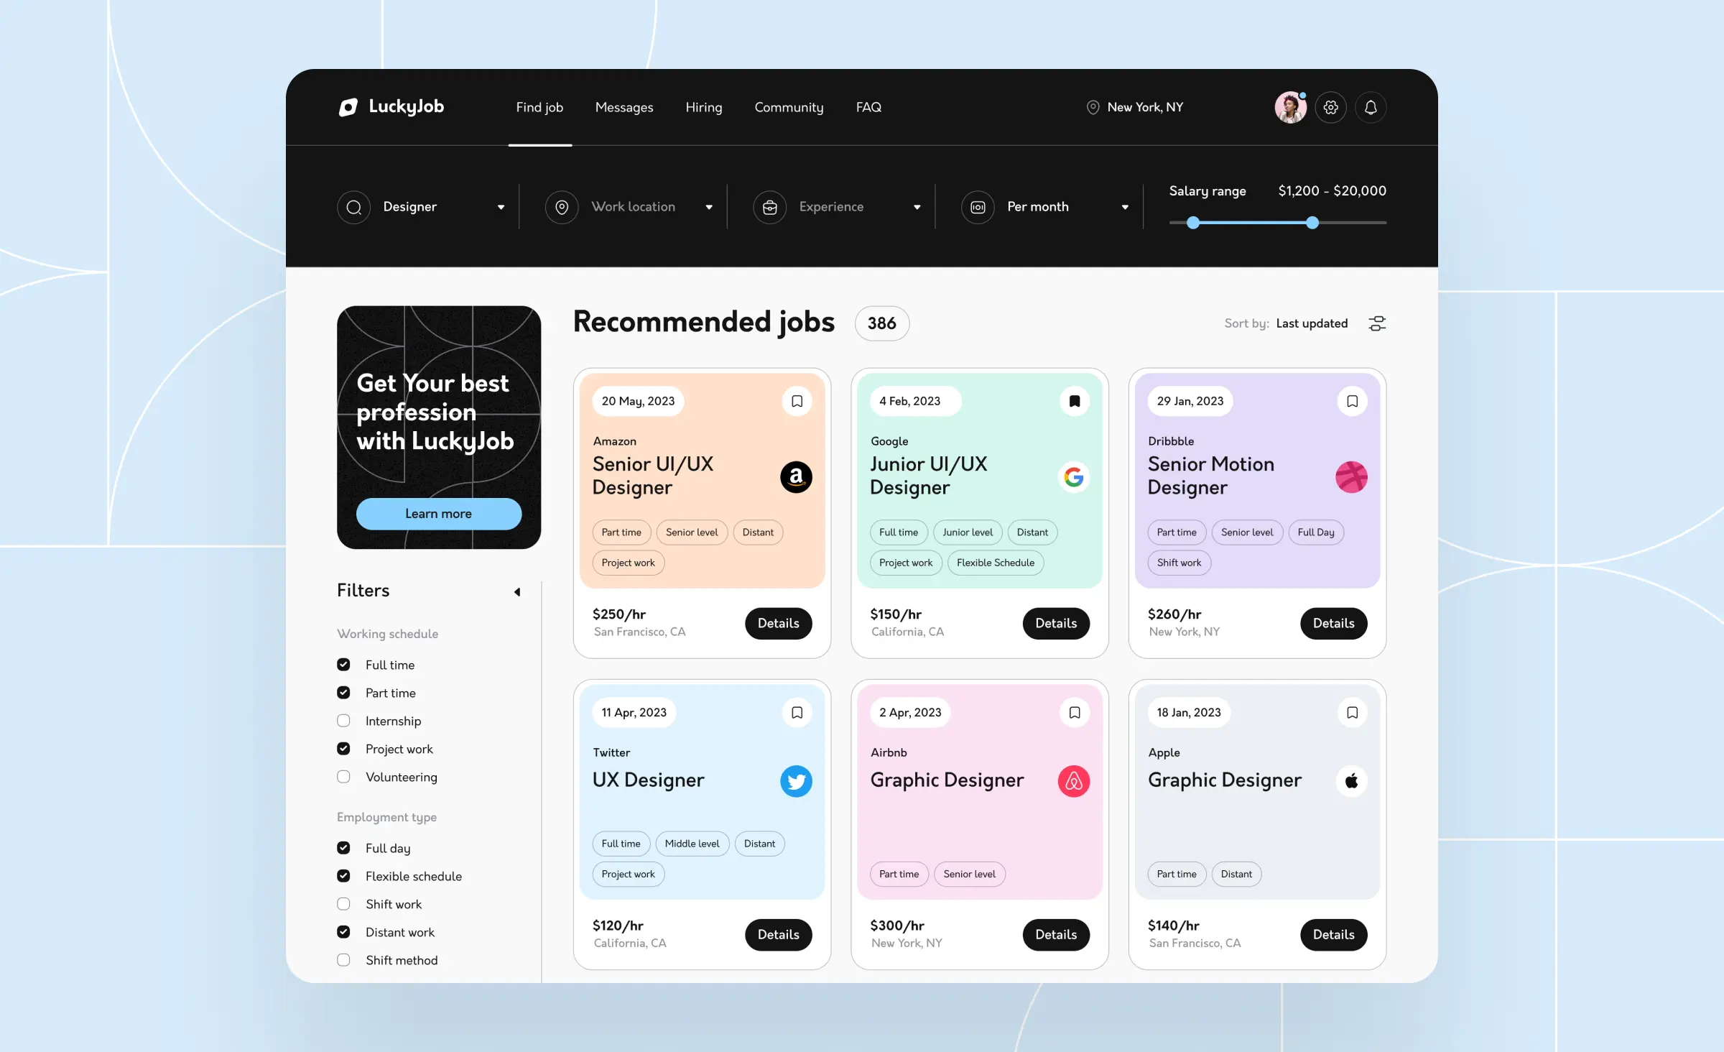Click the salary range minimum handle
The image size is (1724, 1052).
click(x=1193, y=223)
